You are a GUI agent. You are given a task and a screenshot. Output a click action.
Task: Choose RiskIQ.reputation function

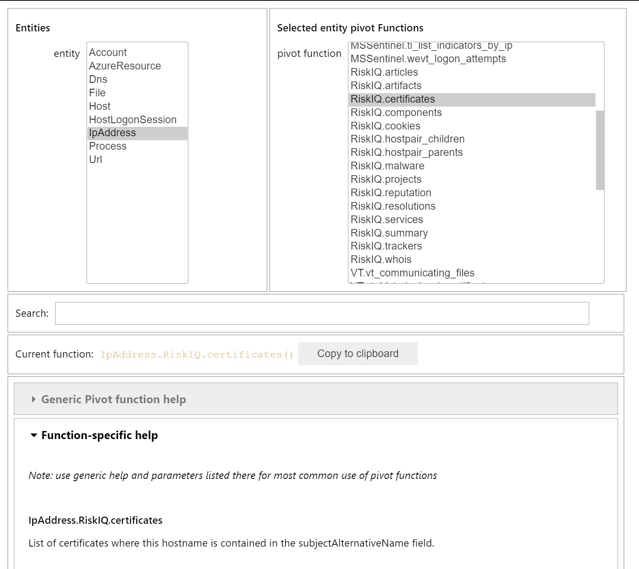(472, 193)
